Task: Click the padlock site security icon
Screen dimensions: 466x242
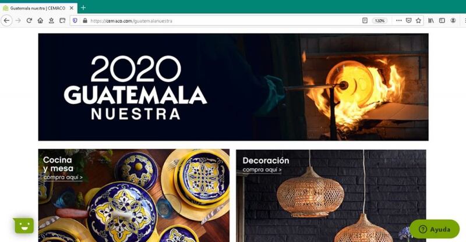Action: click(85, 20)
